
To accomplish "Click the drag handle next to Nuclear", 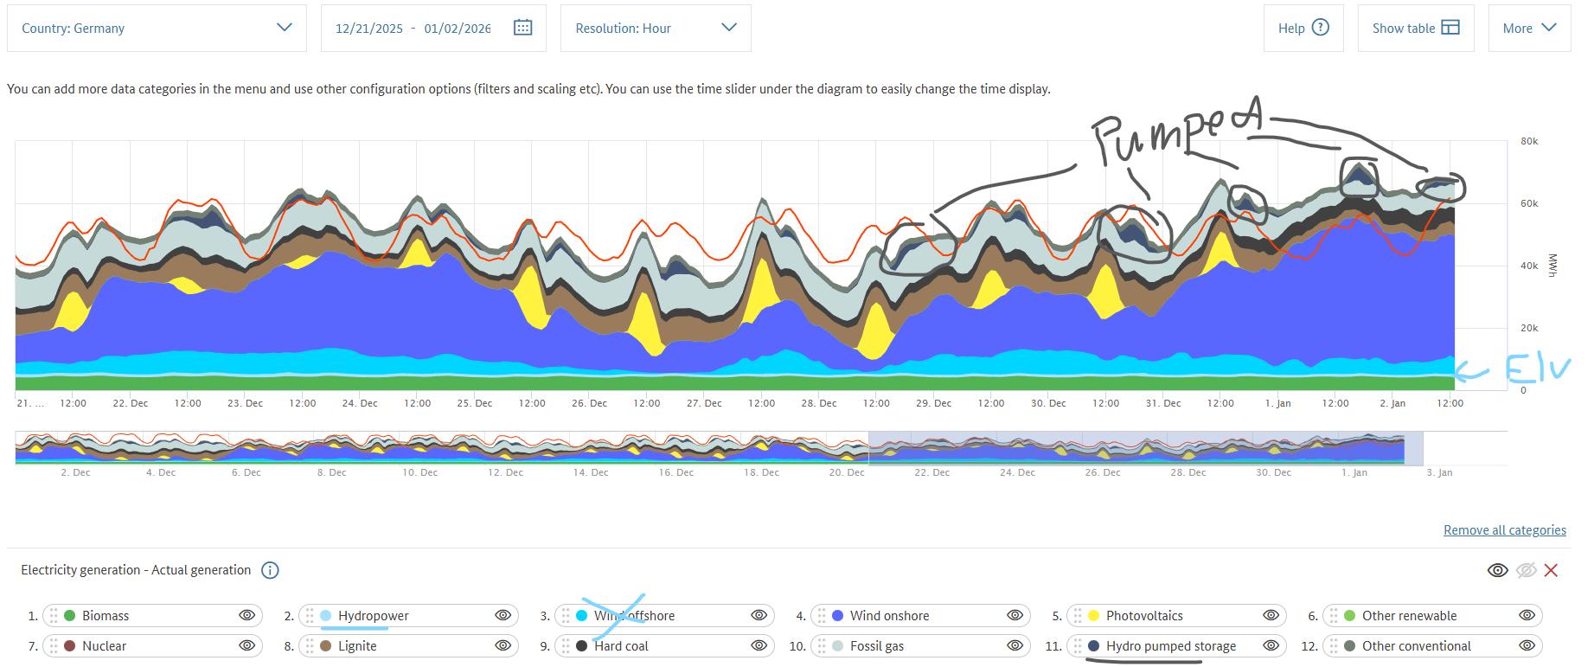I will [54, 646].
